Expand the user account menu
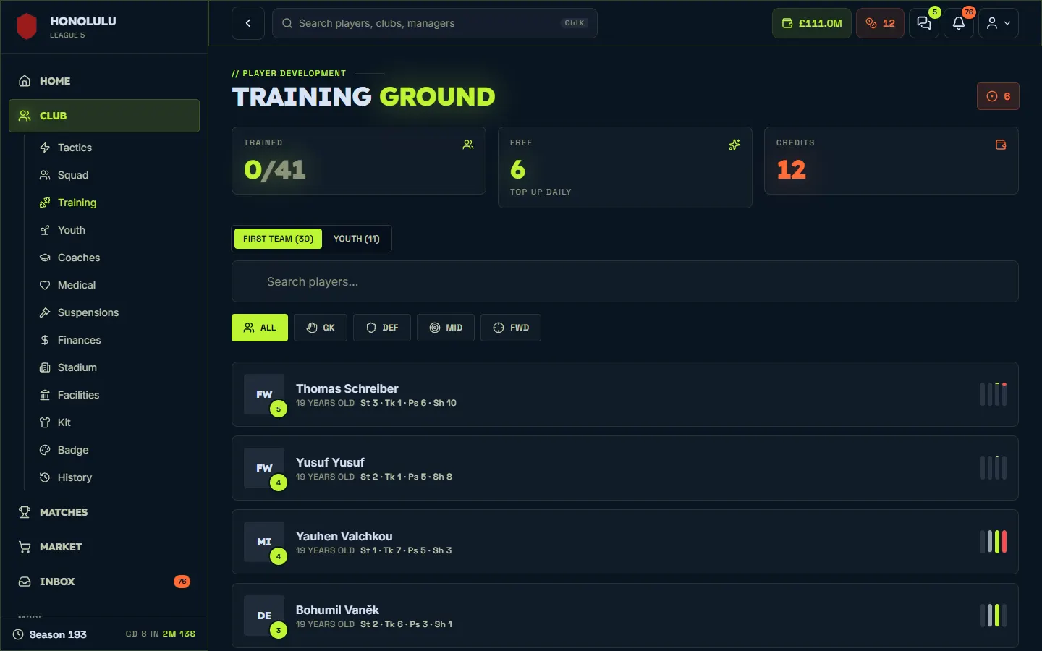The height and width of the screenshot is (651, 1042). pyautogui.click(x=999, y=23)
